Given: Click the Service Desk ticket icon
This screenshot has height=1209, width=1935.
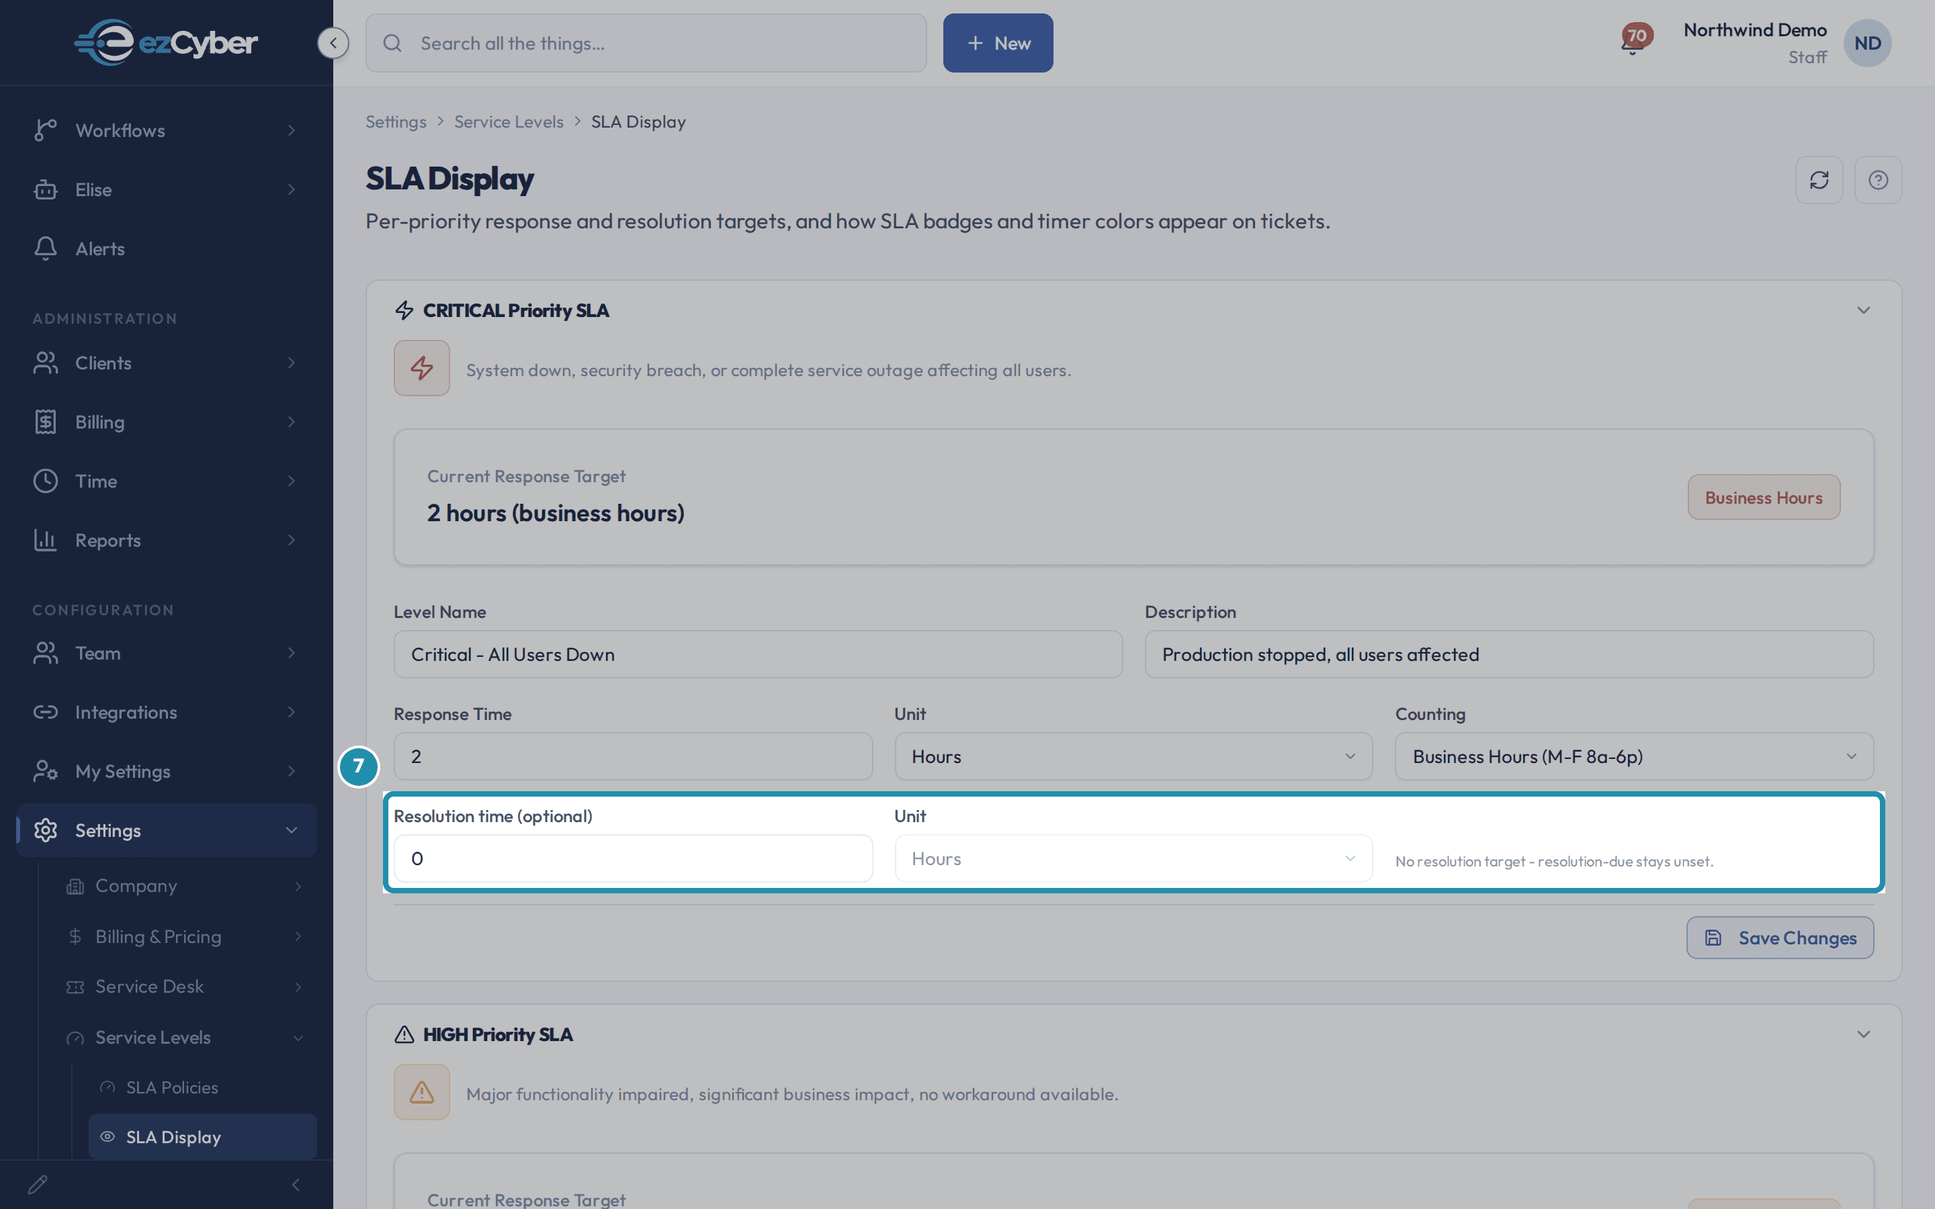Looking at the screenshot, I should click(x=75, y=987).
